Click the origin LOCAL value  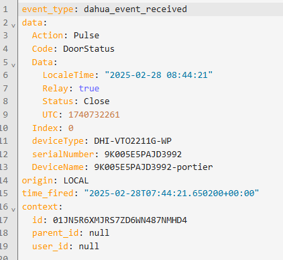(76, 181)
